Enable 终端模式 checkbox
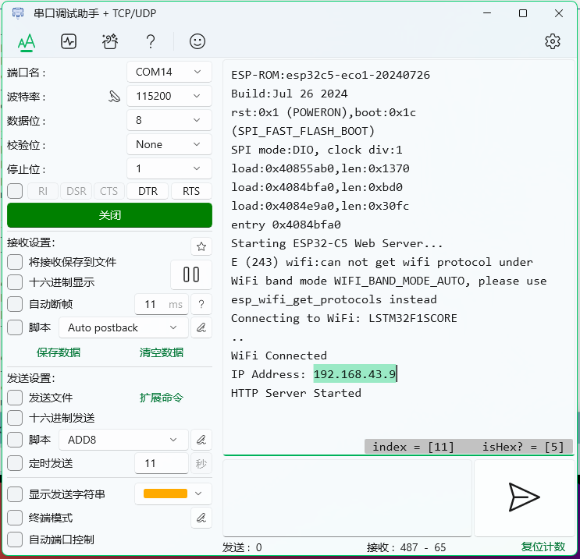This screenshot has height=559, width=580. [15, 517]
